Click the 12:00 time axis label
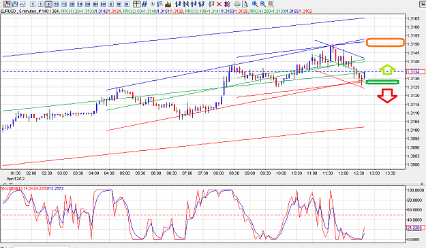 (343, 173)
